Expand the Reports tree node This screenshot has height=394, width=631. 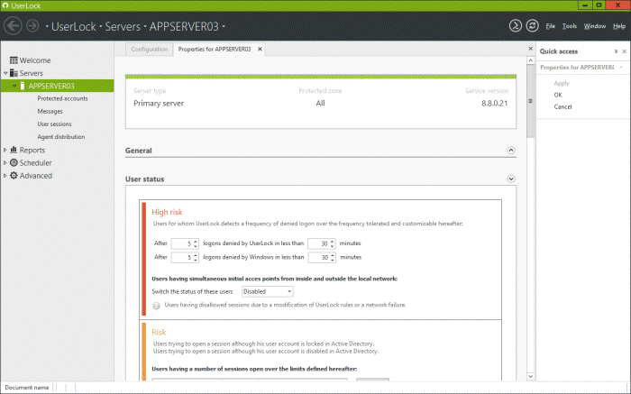(x=5, y=150)
